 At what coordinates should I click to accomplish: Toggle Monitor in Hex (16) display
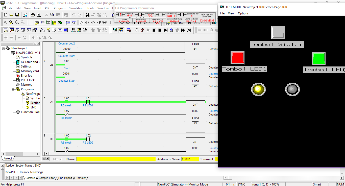pyautogui.click(x=85, y=30)
